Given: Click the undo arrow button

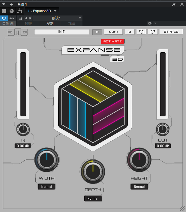Looking at the screenshot, I should click(141, 32).
